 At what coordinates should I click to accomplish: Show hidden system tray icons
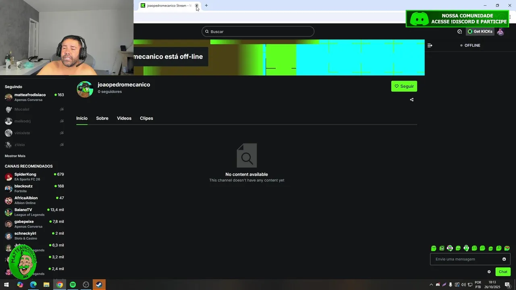[431, 285]
